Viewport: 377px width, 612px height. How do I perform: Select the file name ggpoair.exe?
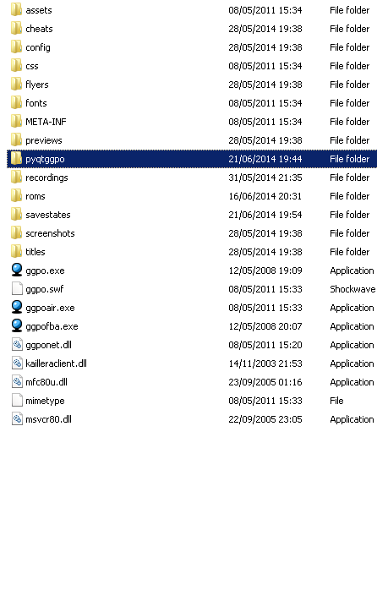50,308
